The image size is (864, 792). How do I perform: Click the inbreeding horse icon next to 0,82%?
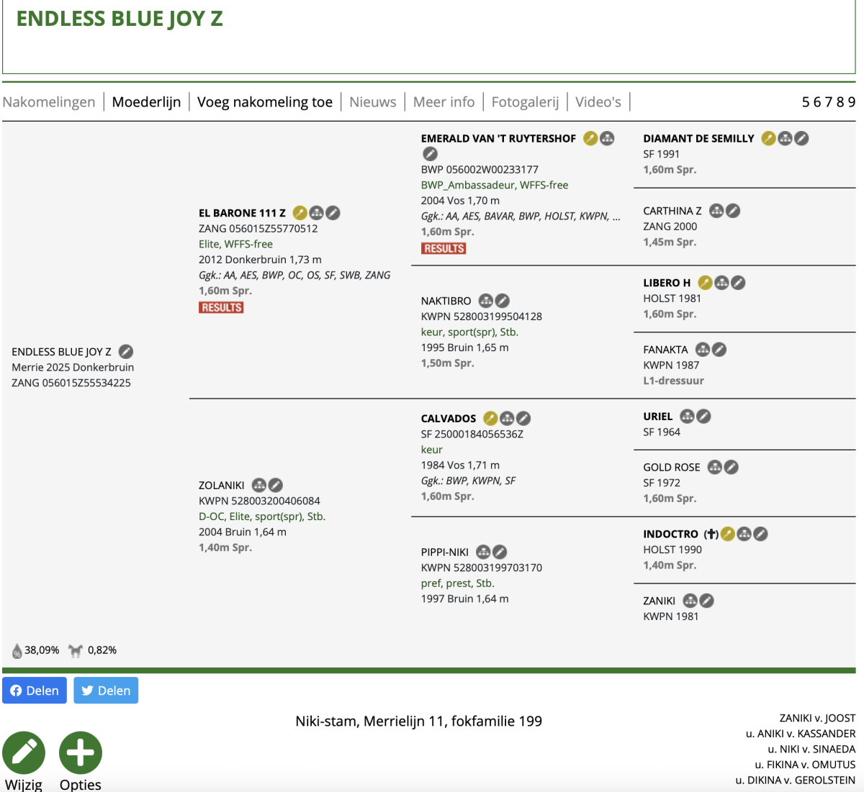(x=76, y=650)
